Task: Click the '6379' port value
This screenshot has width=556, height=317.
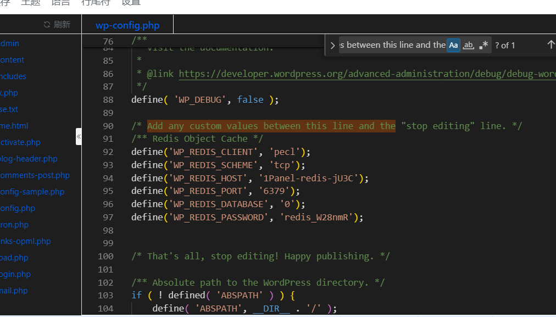Action: coord(274,191)
